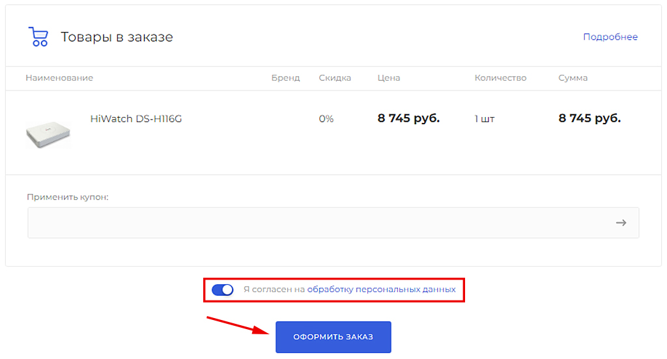Click the Скидка column header
Screen dimensions: 667x359
pos(335,78)
